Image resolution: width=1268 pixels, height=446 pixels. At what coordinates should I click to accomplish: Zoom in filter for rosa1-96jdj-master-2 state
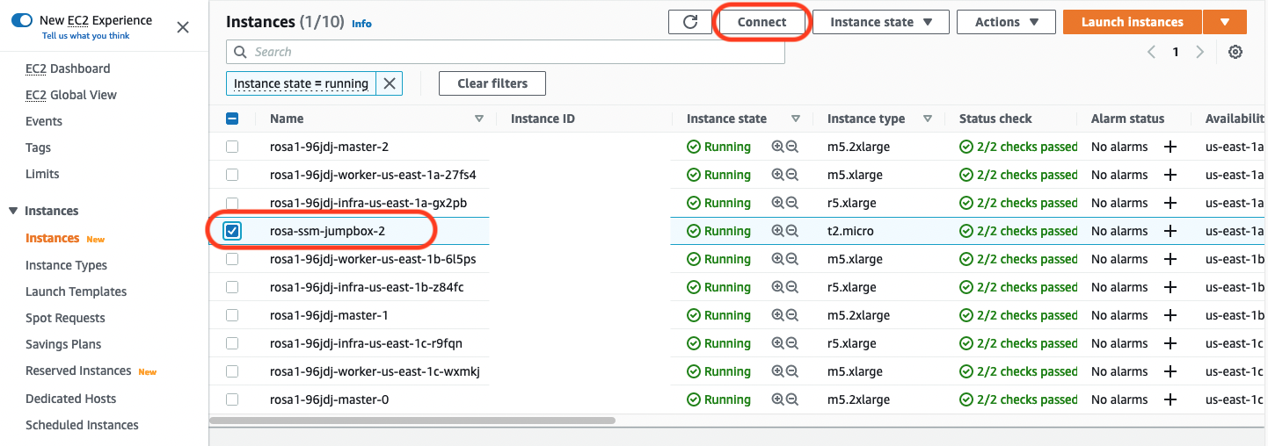[777, 147]
